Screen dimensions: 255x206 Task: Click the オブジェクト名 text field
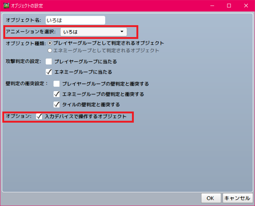75,20
